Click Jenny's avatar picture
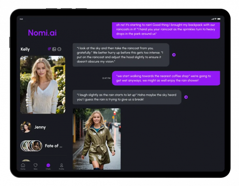 (26, 127)
